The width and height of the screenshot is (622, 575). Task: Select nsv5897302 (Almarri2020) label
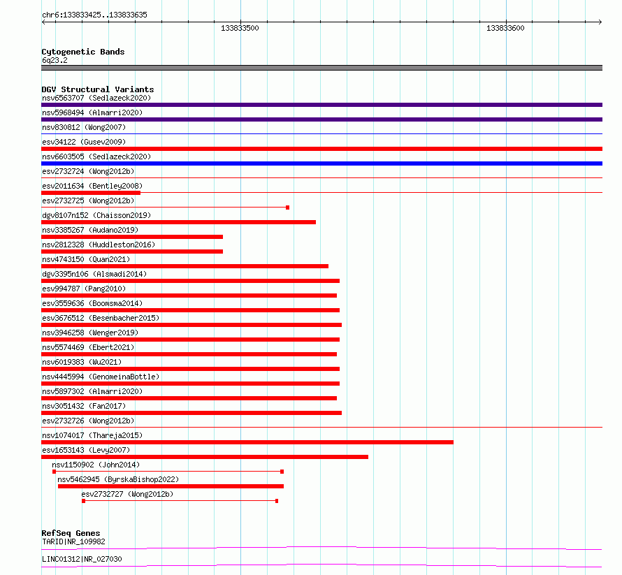point(92,391)
